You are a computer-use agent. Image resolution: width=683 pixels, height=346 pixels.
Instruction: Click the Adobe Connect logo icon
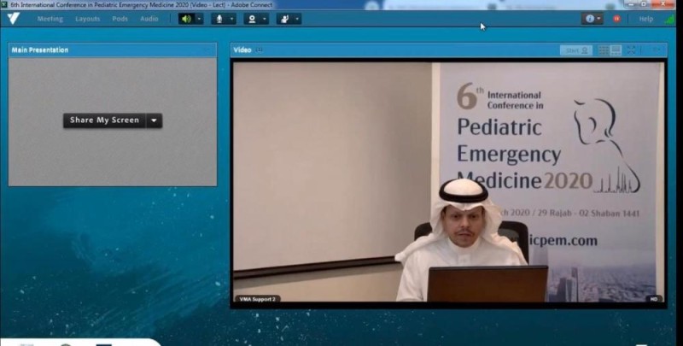point(14,19)
